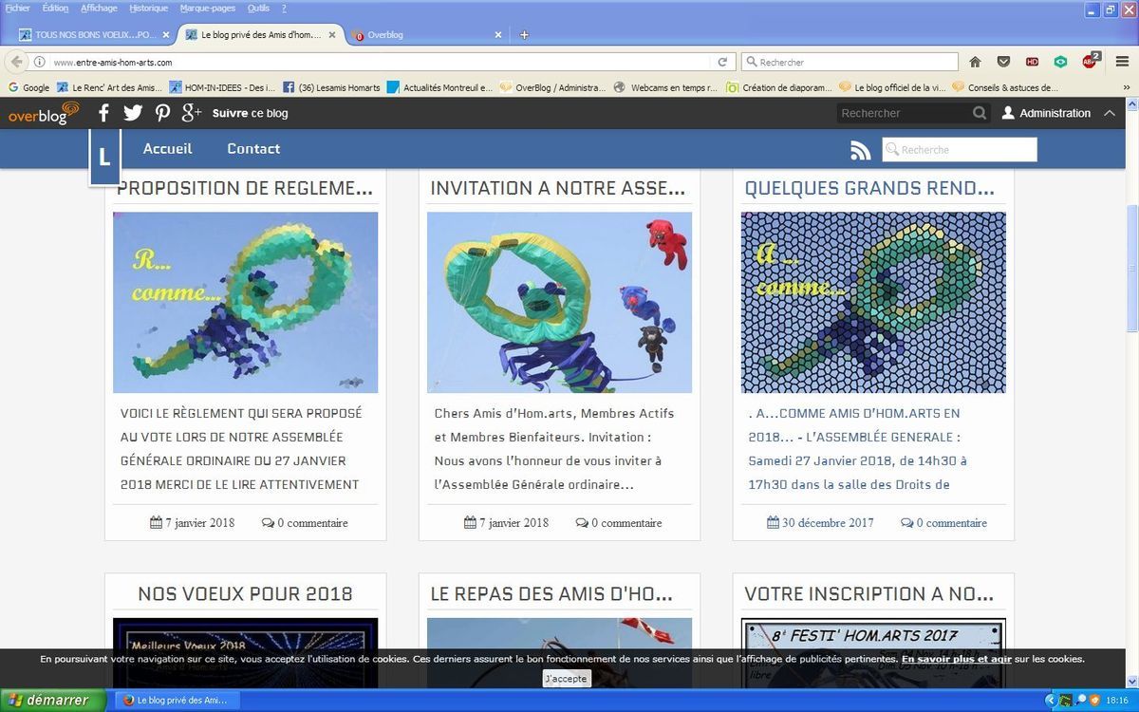The height and width of the screenshot is (712, 1139).
Task: Close the 'TOUS NOS BONS VOEUX' tab
Action: tap(166, 35)
